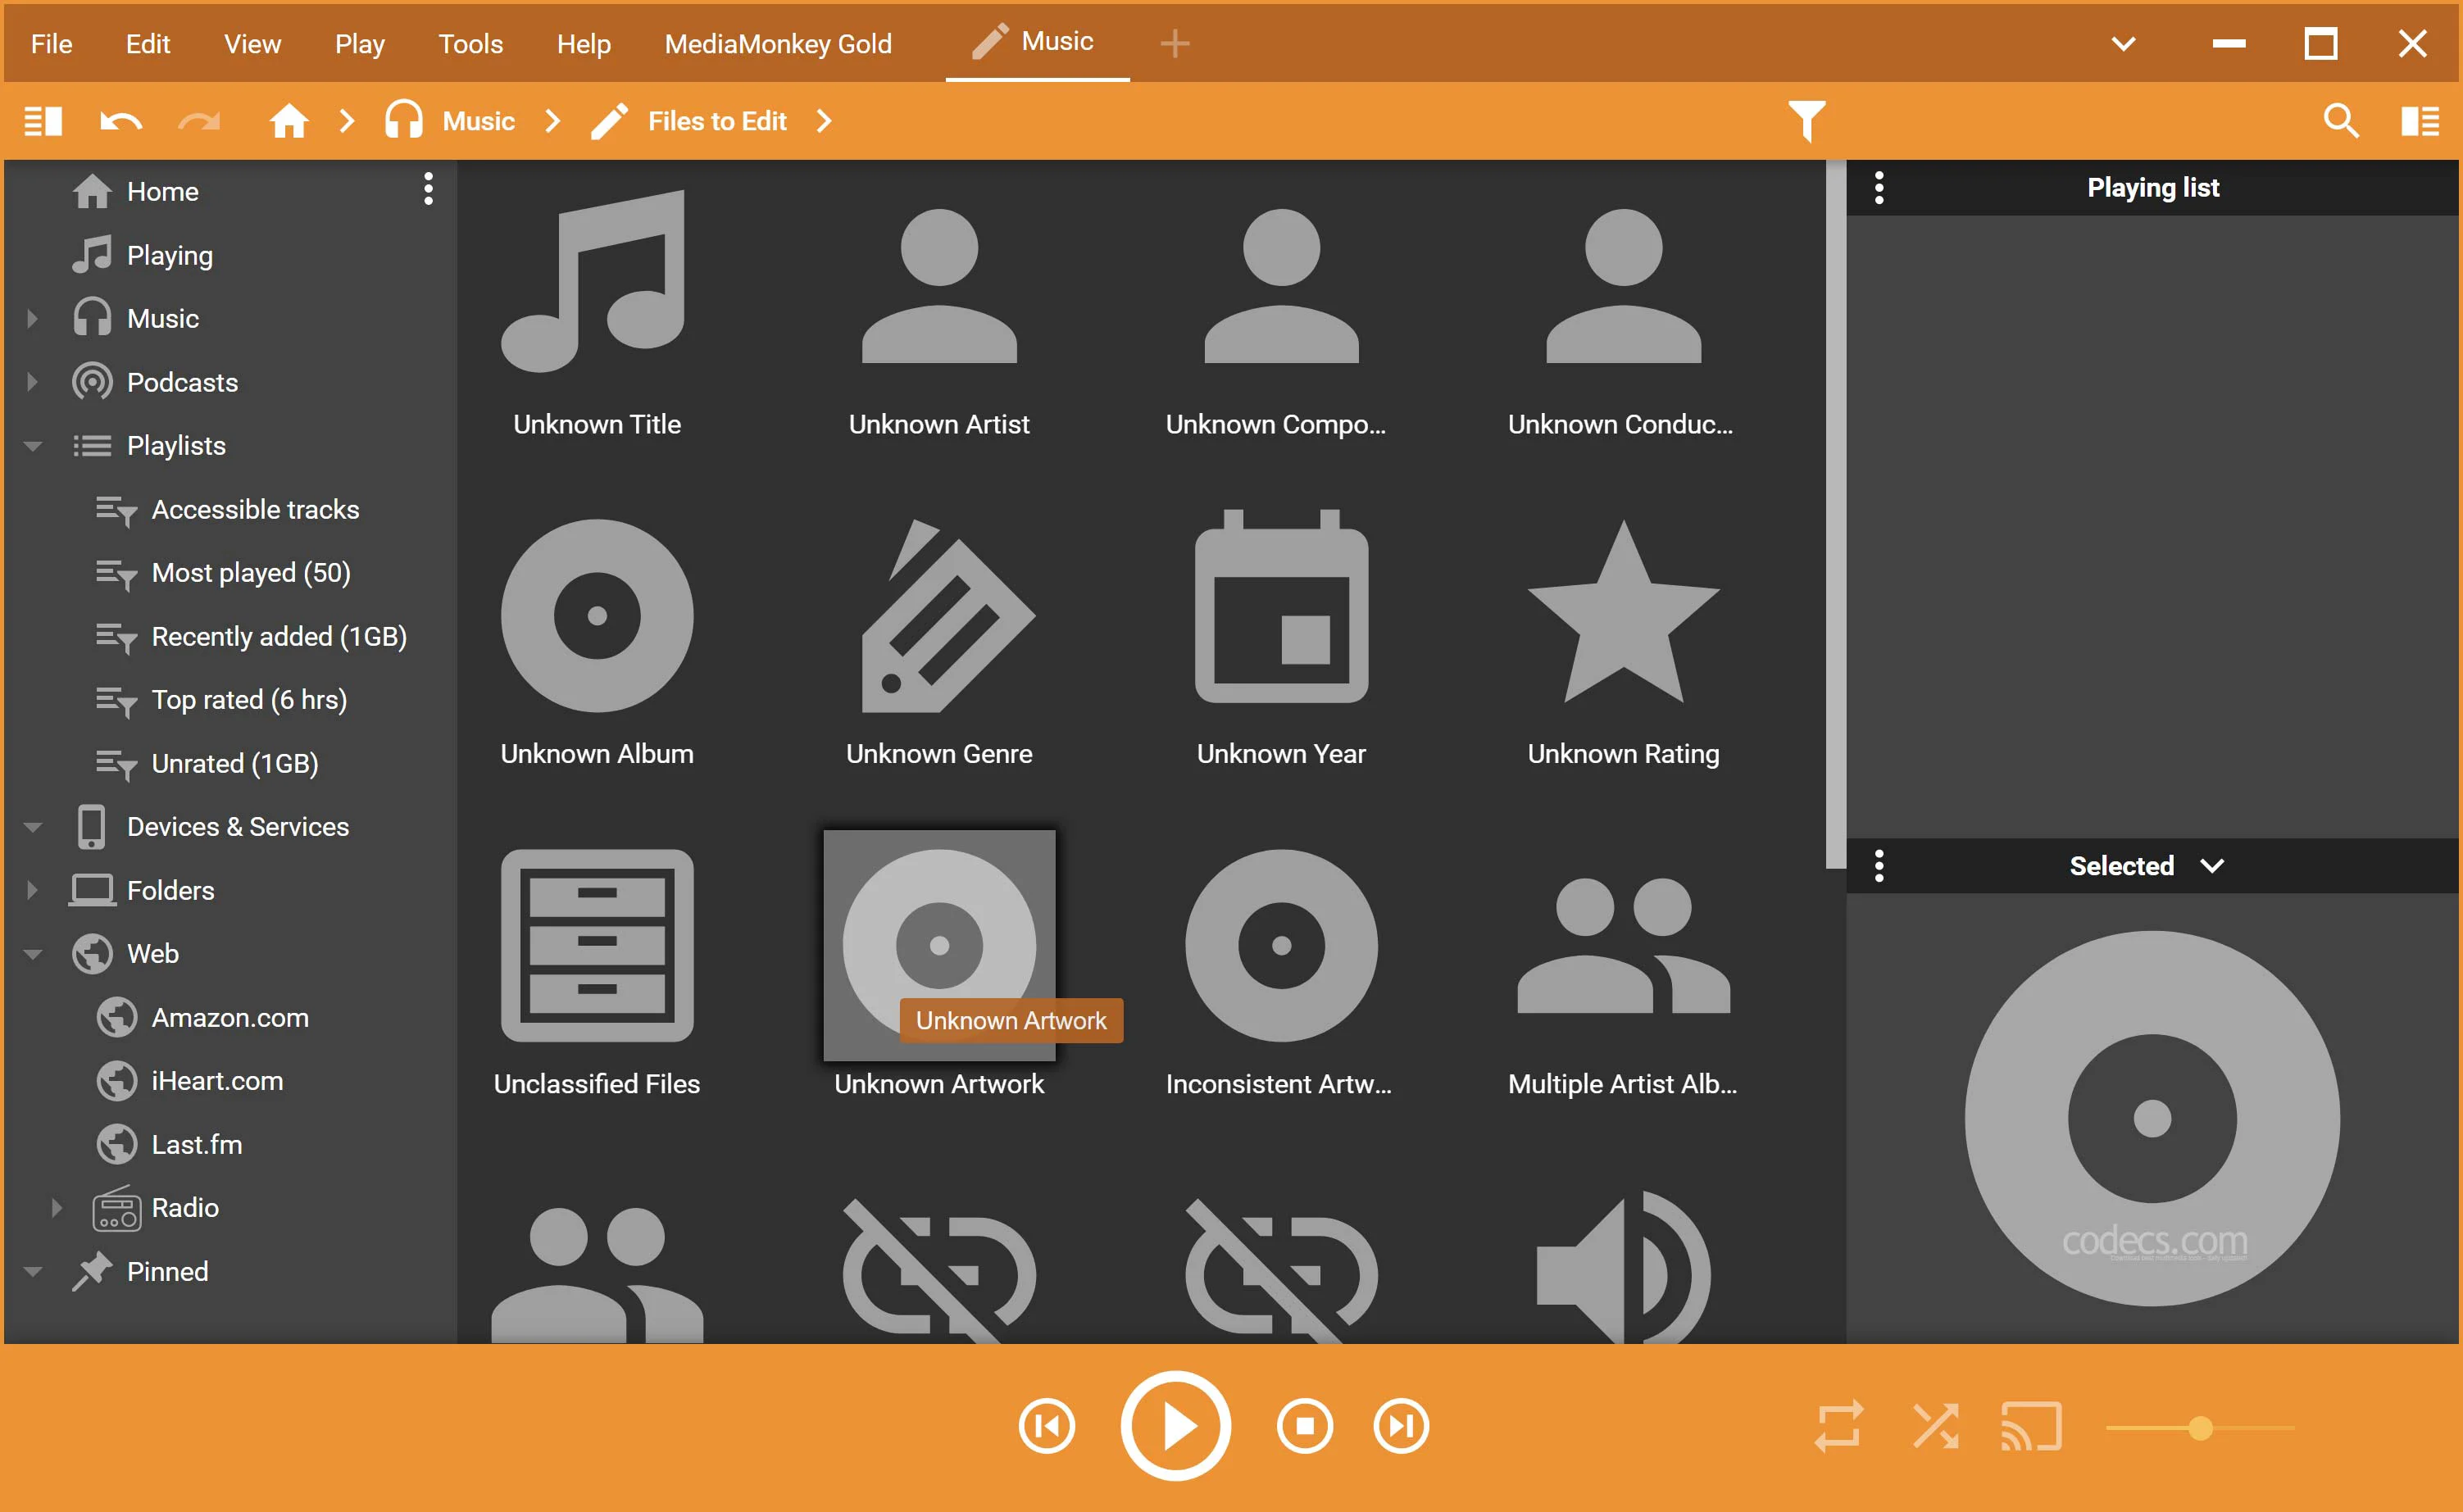Click the cast to device icon
The width and height of the screenshot is (2463, 1512).
[2030, 1425]
